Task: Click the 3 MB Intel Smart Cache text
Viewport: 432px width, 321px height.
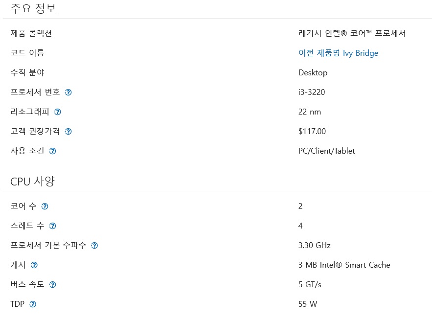Action: [344, 265]
